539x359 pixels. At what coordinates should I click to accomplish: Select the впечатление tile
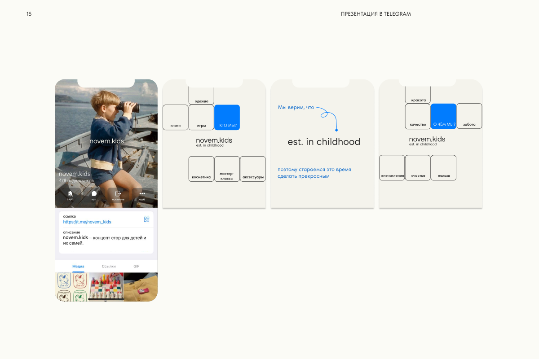392,168
